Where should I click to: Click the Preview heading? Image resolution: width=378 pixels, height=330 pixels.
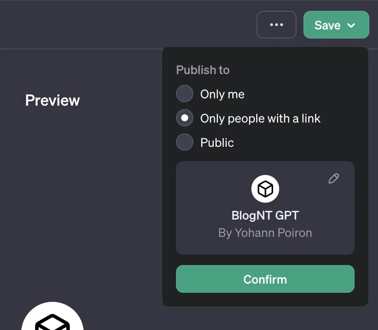[52, 100]
